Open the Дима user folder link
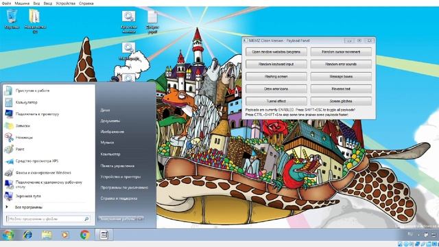The image size is (439, 247). (x=105, y=110)
